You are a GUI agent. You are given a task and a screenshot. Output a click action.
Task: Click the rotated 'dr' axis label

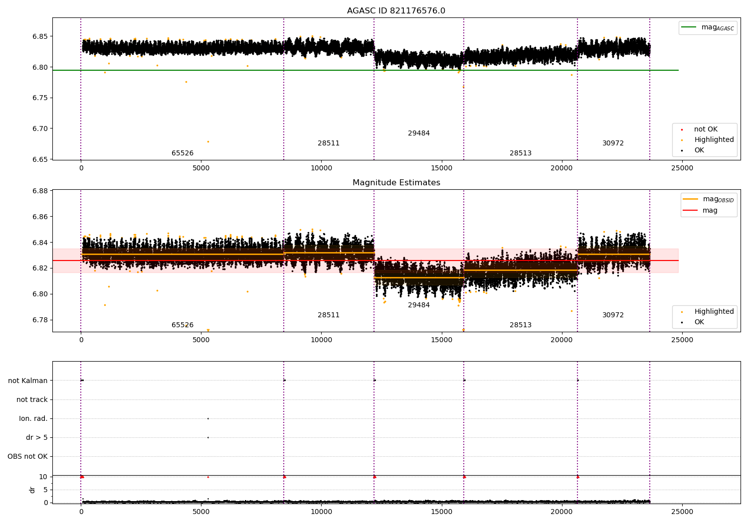[x=32, y=490]
